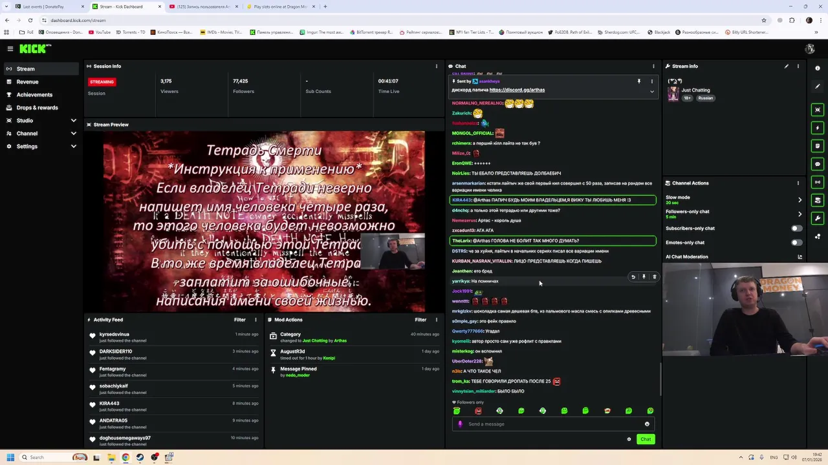Pin yarrikya's hovered chat message

[x=644, y=277]
